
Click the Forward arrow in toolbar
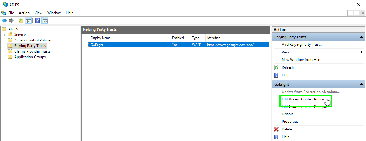[x=11, y=21]
